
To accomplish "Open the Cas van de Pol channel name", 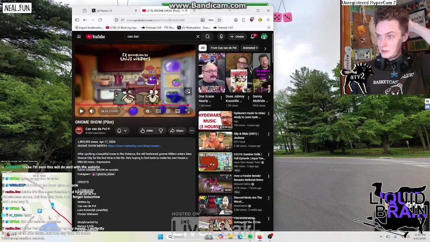I will pos(96,129).
